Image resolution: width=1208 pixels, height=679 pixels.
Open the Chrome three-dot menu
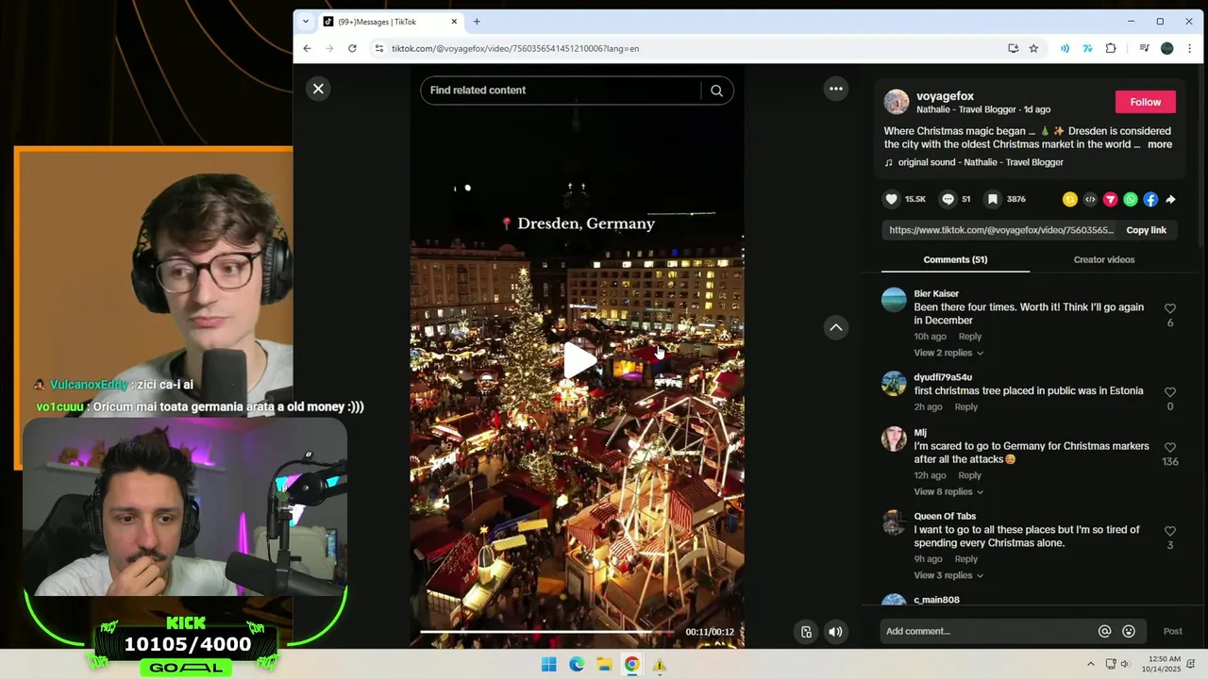click(x=1189, y=48)
